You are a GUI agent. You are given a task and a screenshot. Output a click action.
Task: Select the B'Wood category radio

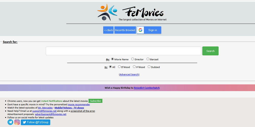[119, 67]
